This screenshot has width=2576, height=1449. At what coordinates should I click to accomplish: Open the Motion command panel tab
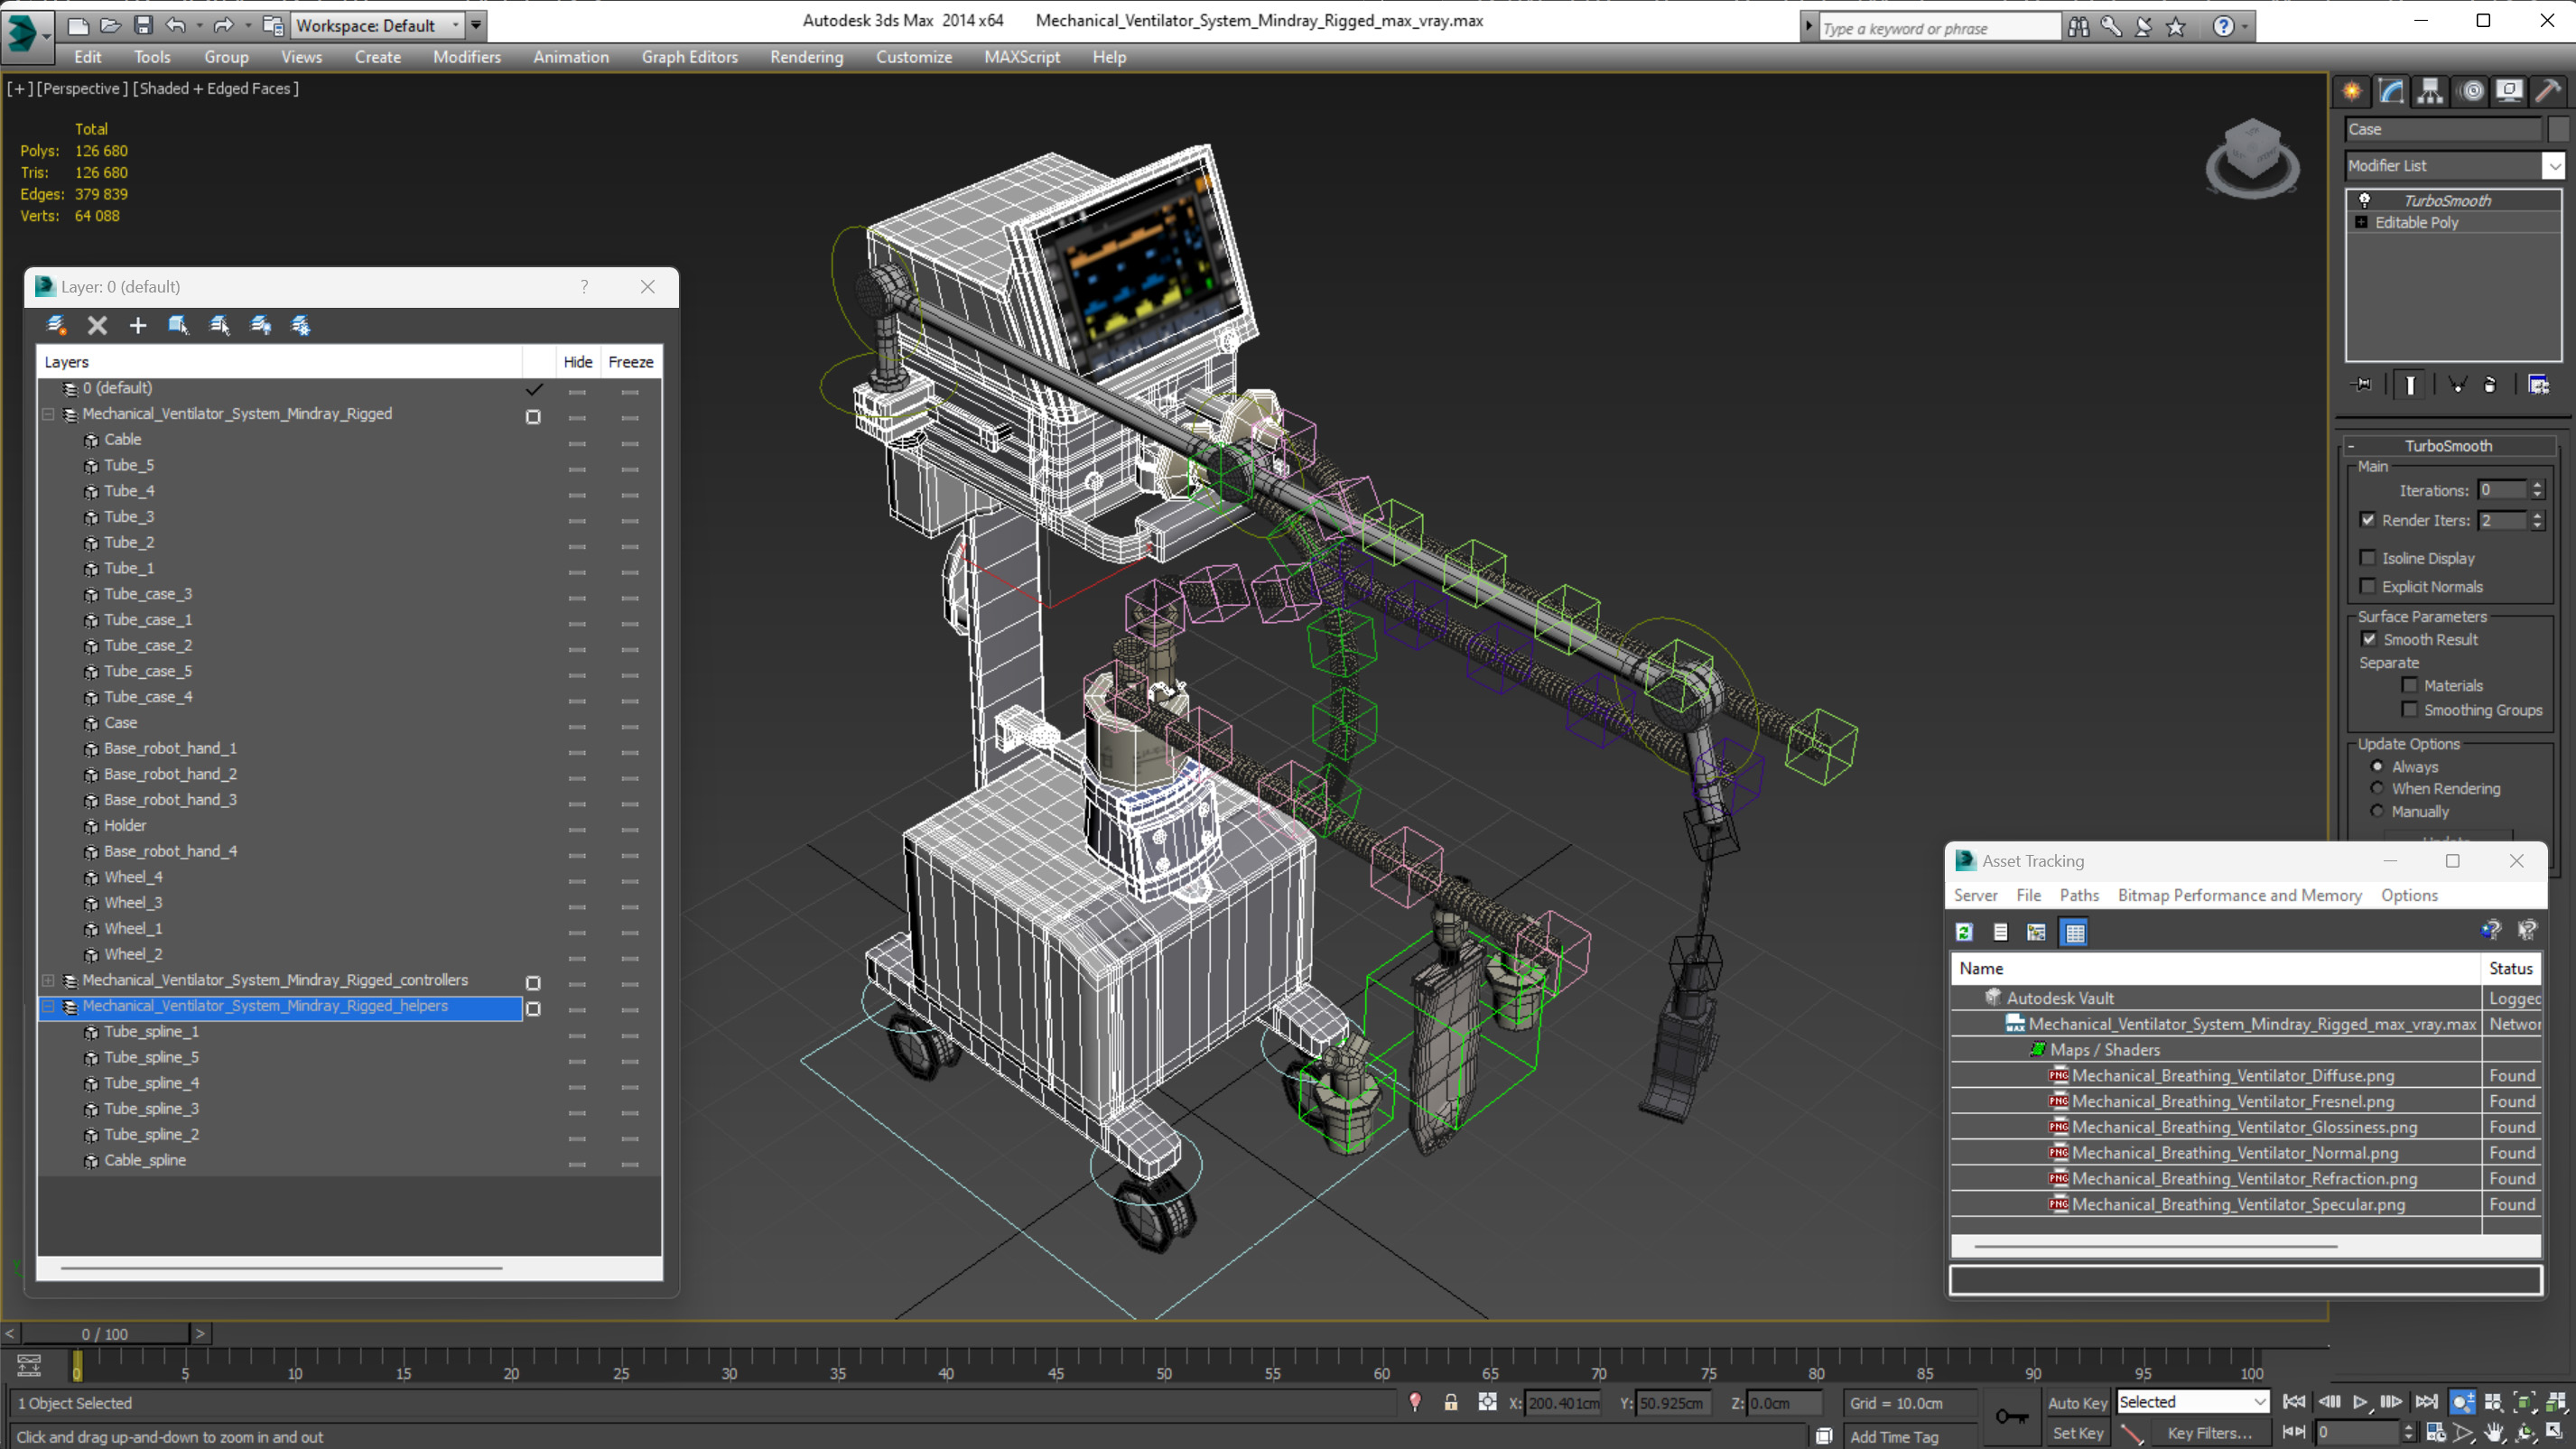click(x=2471, y=91)
